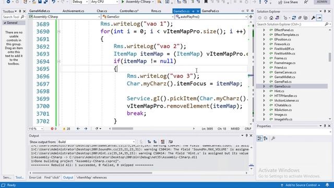Click Switch Views icon in Solution Explorer
This screenshot has width=334, height=188.
click(277, 18)
